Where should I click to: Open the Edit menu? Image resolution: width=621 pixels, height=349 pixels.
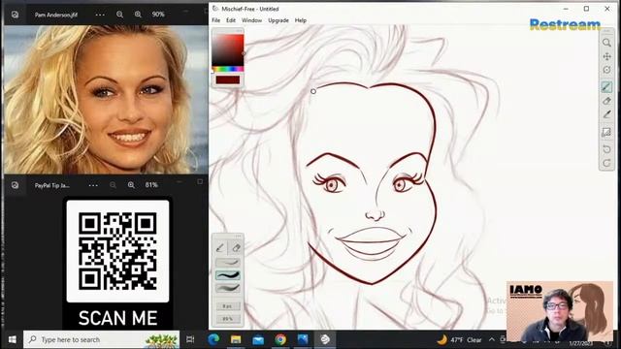click(231, 20)
